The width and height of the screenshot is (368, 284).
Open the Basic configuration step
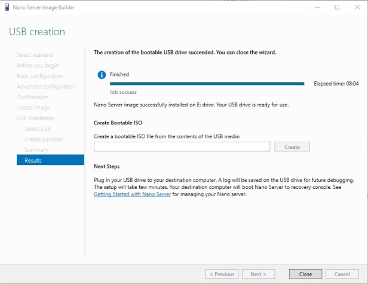coord(39,76)
